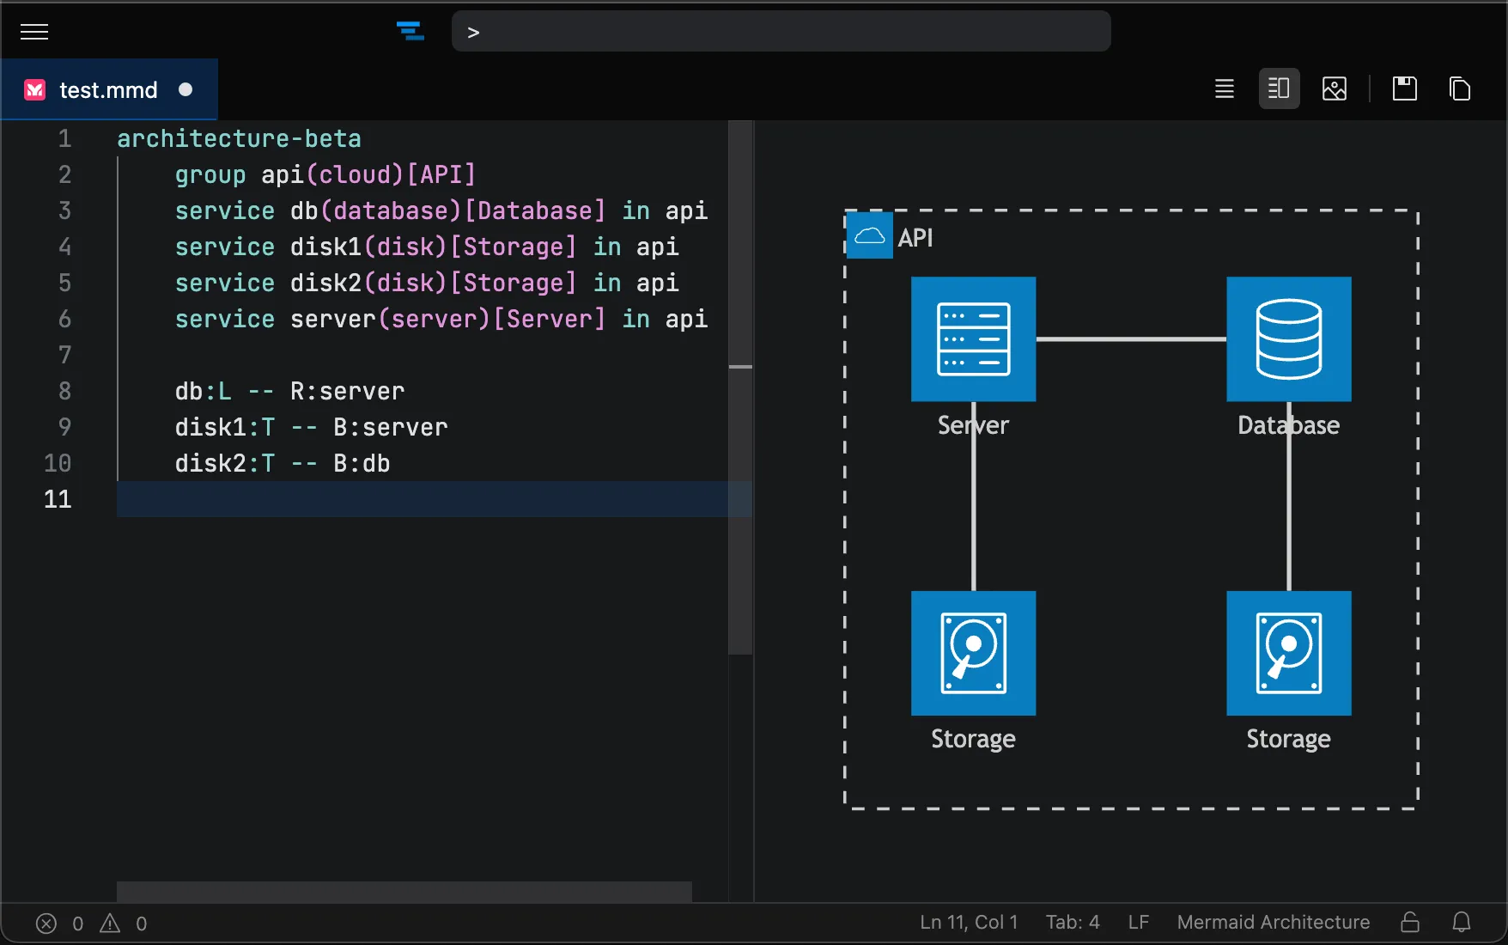Open Mermaid Architecture language mode selector
1508x945 pixels.
coord(1273,922)
